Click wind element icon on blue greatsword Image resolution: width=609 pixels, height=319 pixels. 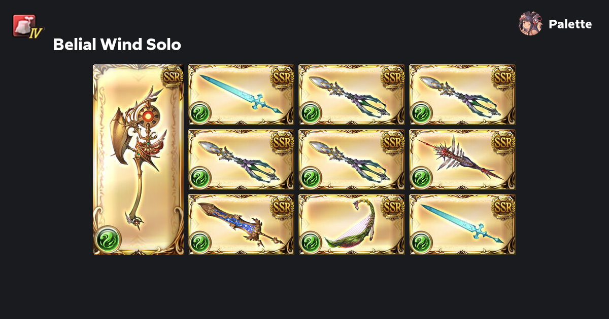pos(199,243)
